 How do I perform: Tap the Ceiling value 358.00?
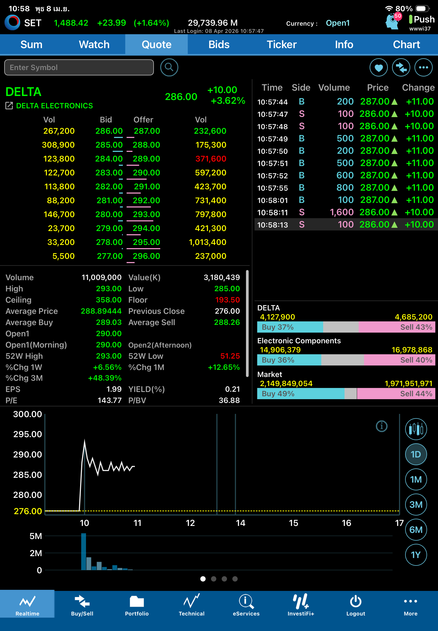point(108,300)
